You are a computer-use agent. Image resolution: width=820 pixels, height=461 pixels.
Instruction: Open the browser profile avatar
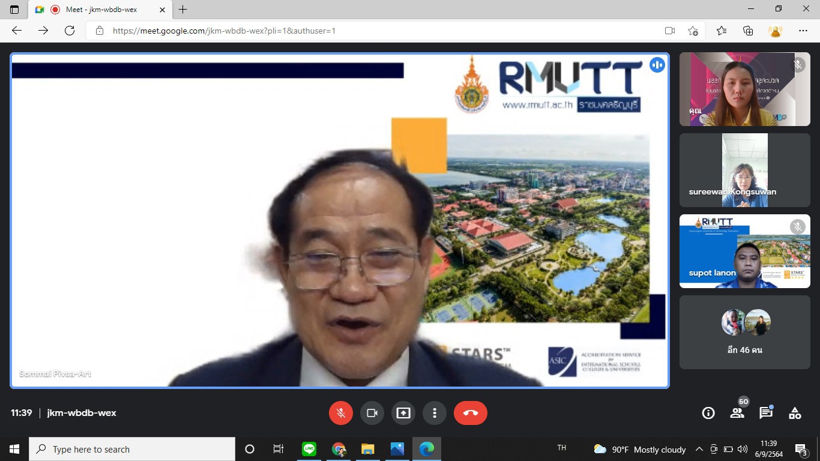pyautogui.click(x=776, y=31)
